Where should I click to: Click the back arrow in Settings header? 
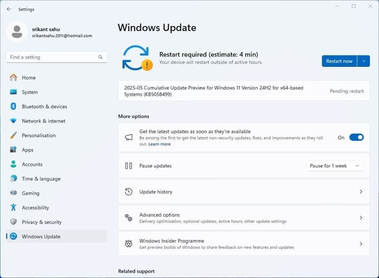tap(9, 9)
